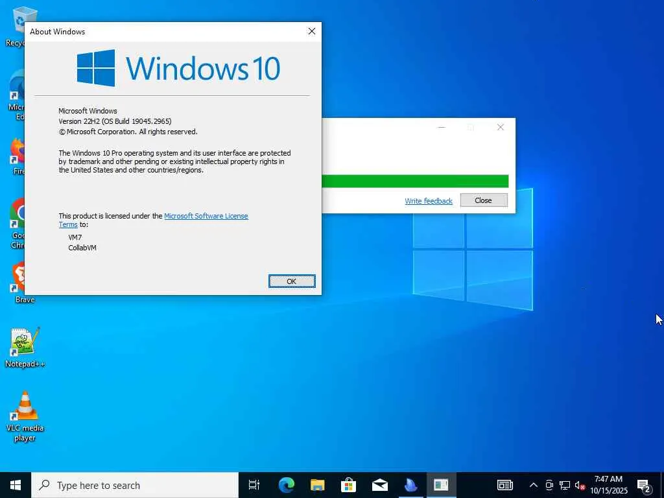This screenshot has height=498, width=664.
Task: Open the Microsoft Software License Terms link
Action: pyautogui.click(x=206, y=216)
